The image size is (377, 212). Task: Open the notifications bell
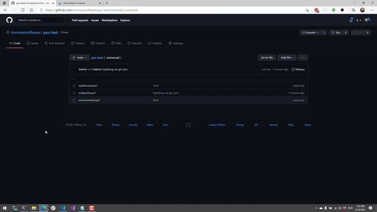351,20
